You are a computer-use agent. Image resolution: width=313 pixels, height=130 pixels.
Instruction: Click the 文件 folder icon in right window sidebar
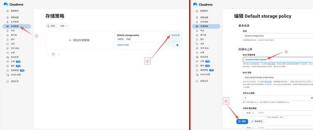pyautogui.click(x=197, y=44)
